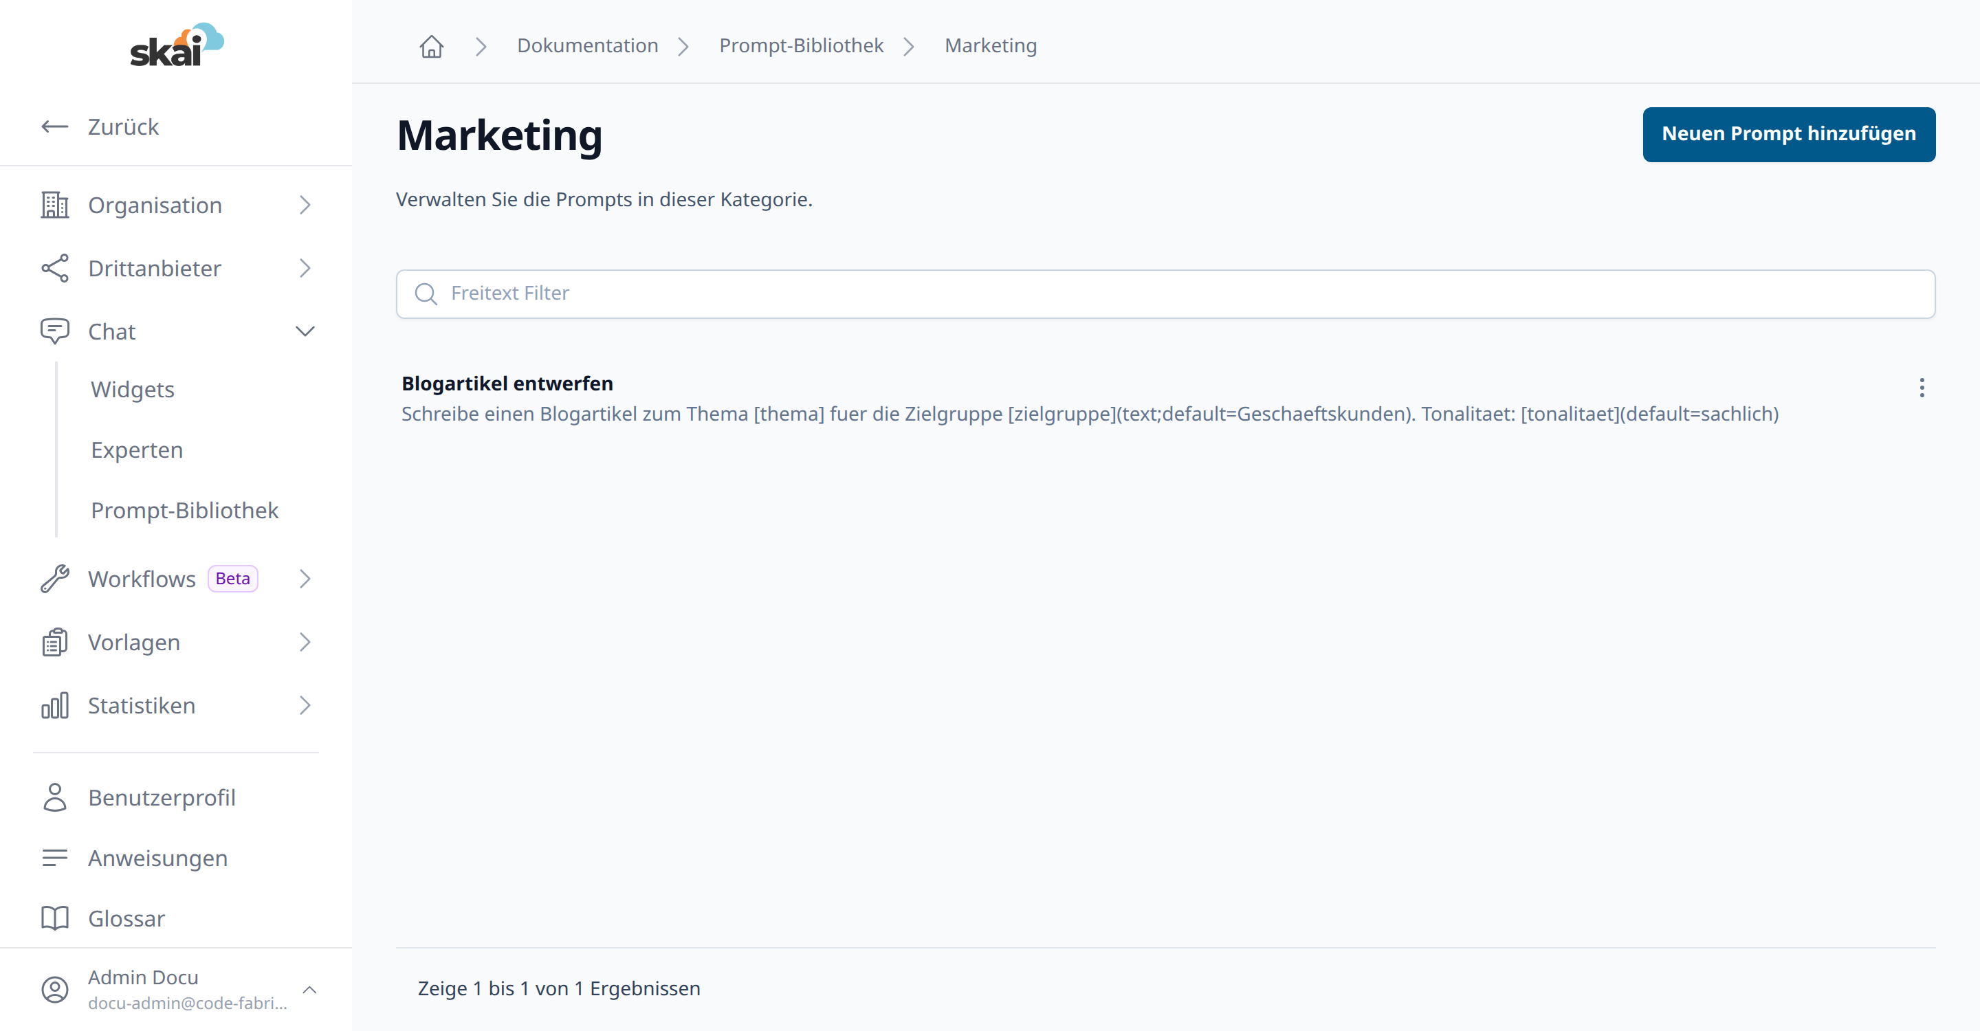Click the Zurück back arrow icon
The height and width of the screenshot is (1031, 1980).
54,126
